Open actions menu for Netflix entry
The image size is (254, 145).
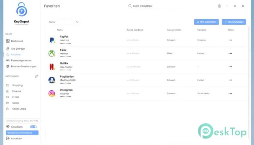(230, 67)
